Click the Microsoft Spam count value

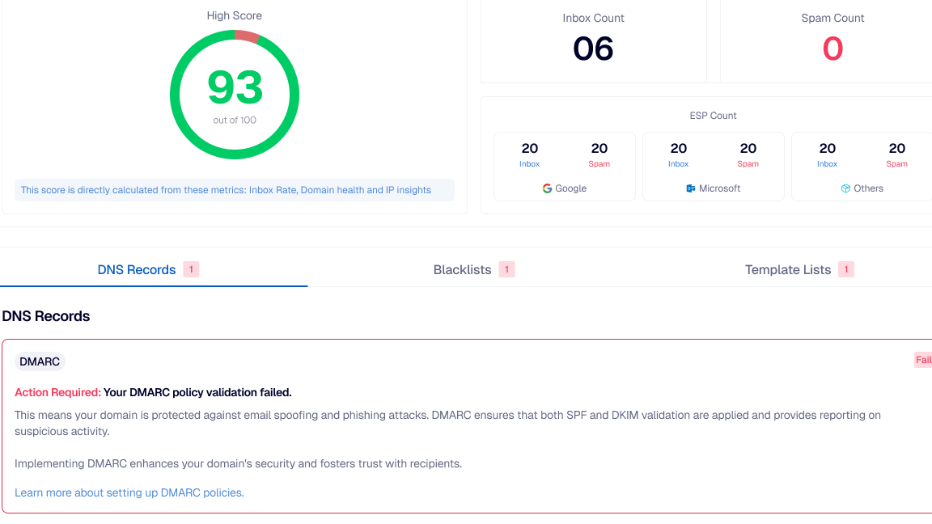(x=748, y=149)
